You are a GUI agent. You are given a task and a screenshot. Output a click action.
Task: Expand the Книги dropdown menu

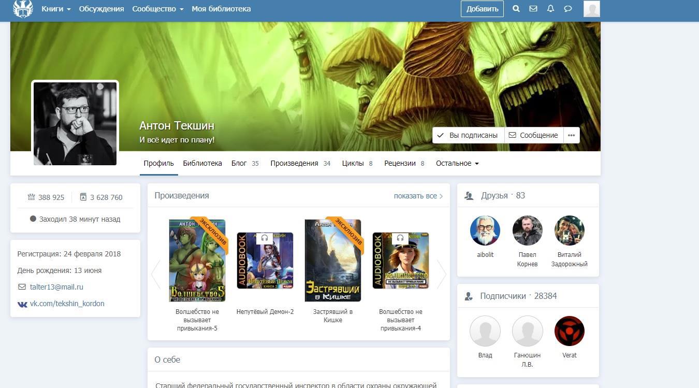click(x=56, y=9)
